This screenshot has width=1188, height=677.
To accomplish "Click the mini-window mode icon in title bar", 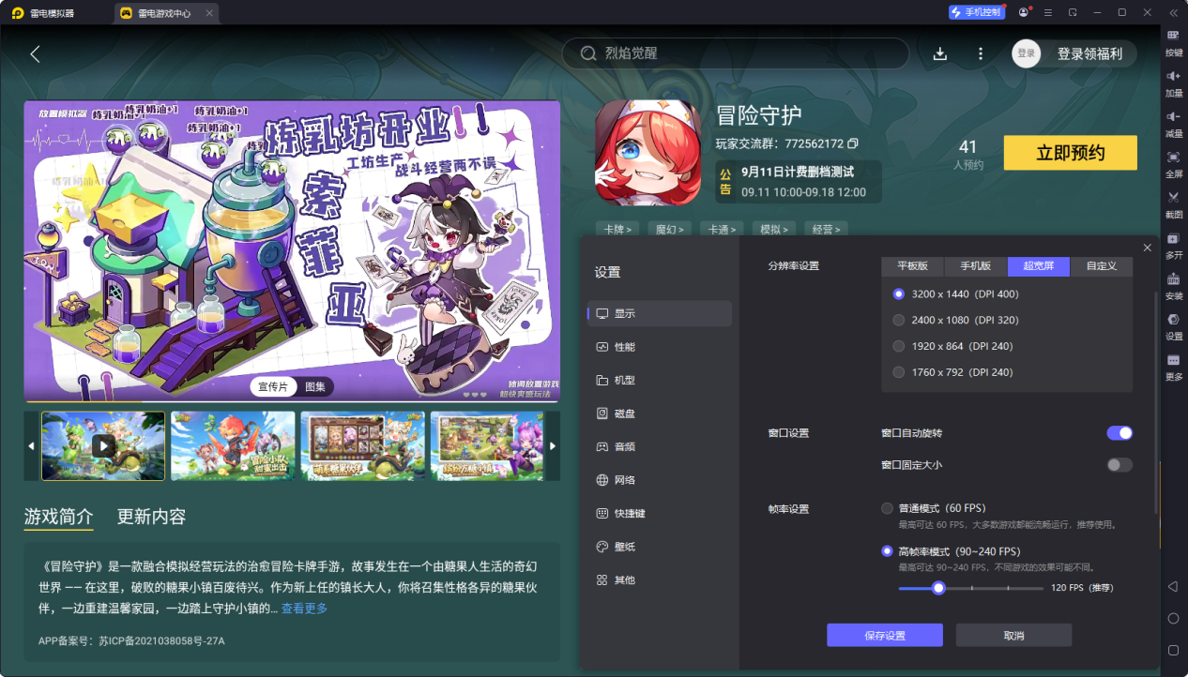I will click(x=1073, y=13).
